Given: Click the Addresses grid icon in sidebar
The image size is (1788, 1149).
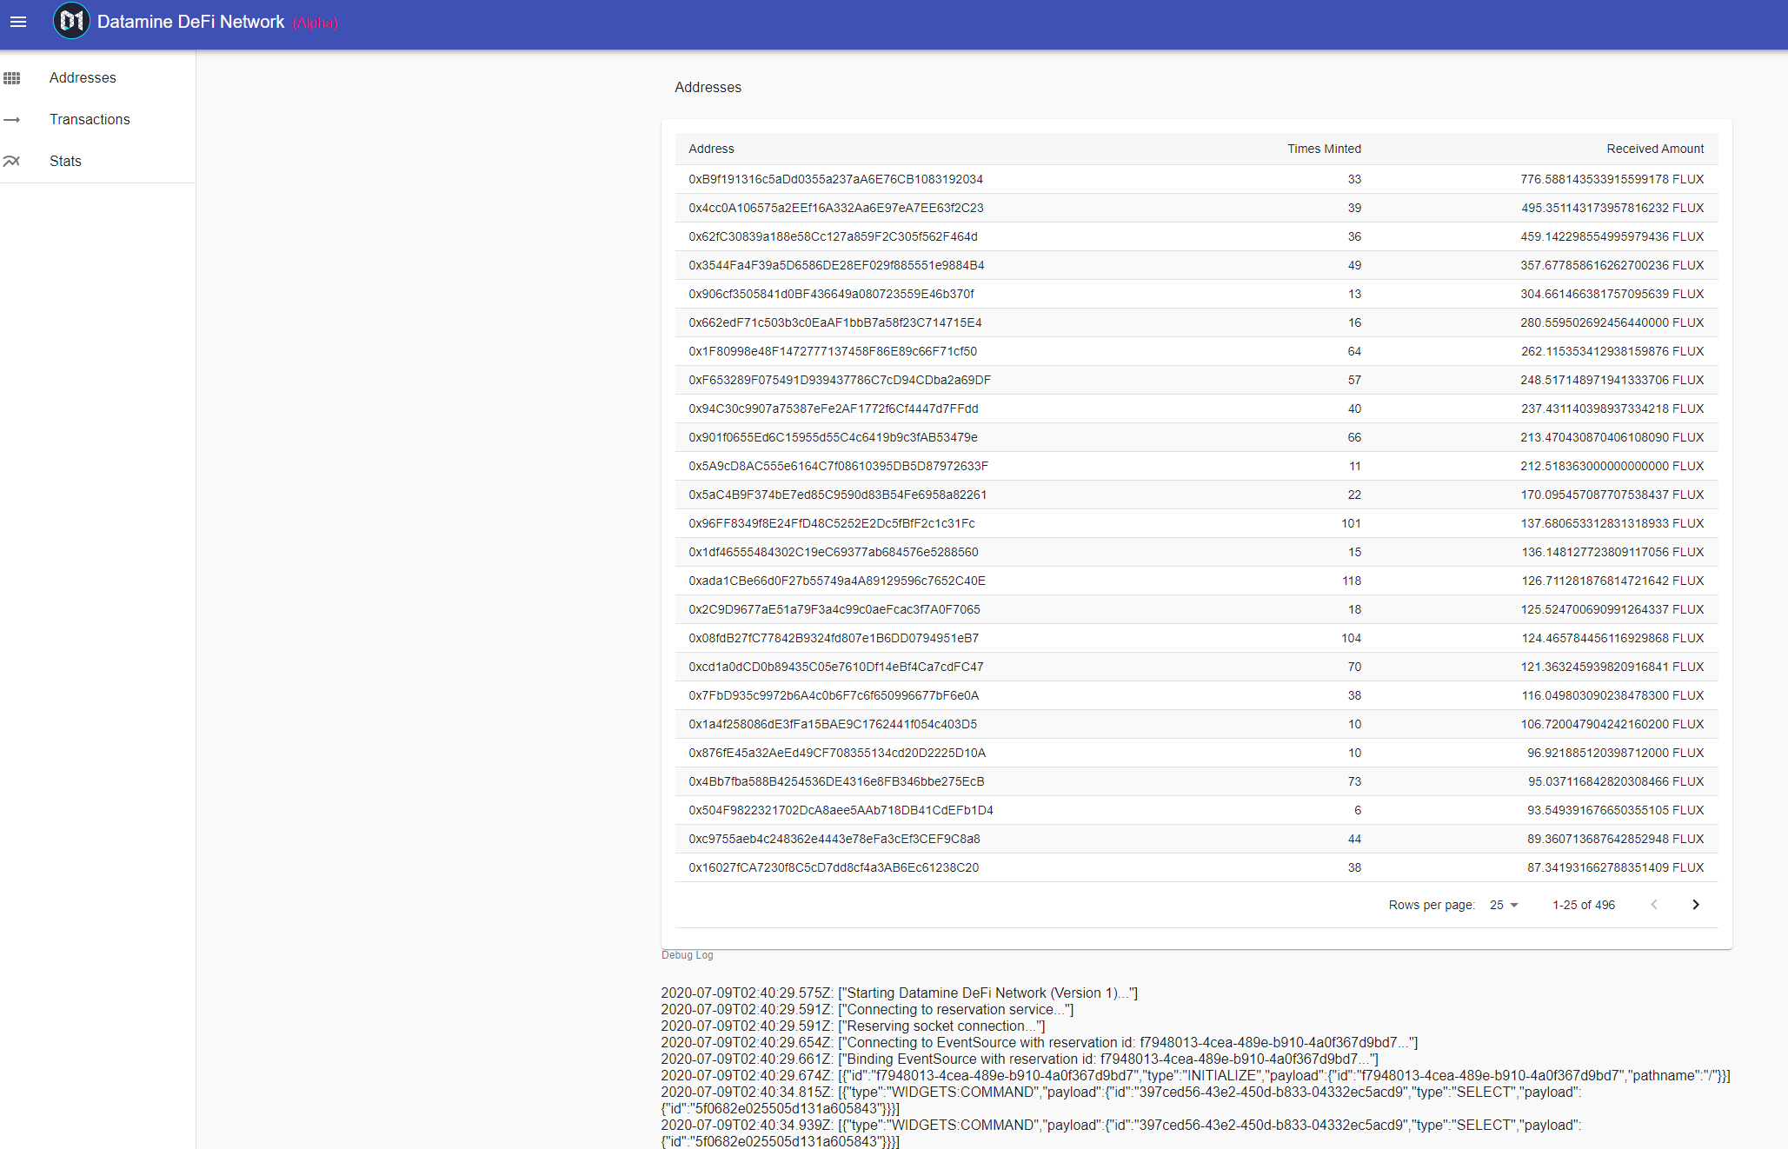Looking at the screenshot, I should [x=12, y=78].
